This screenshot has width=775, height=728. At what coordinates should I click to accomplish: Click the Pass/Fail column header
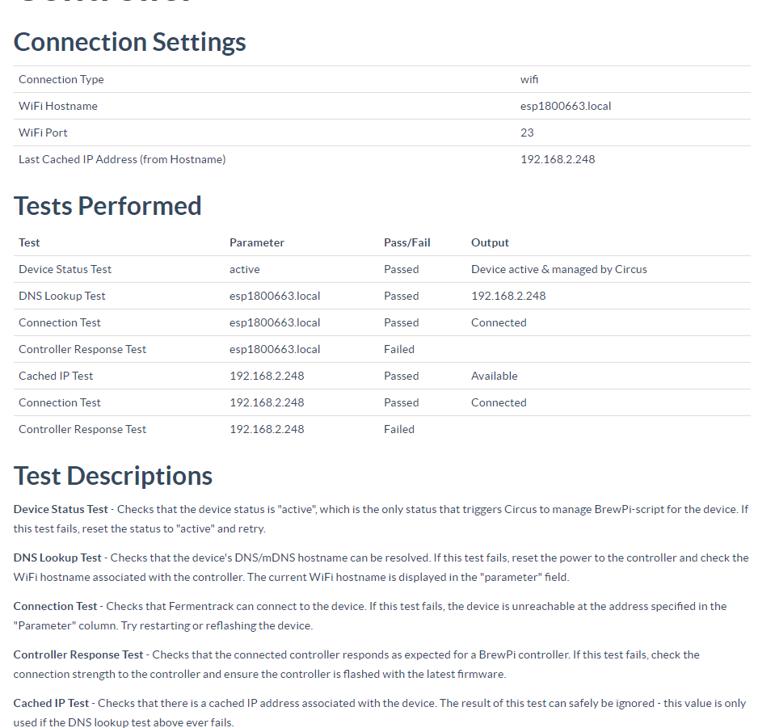(x=406, y=242)
